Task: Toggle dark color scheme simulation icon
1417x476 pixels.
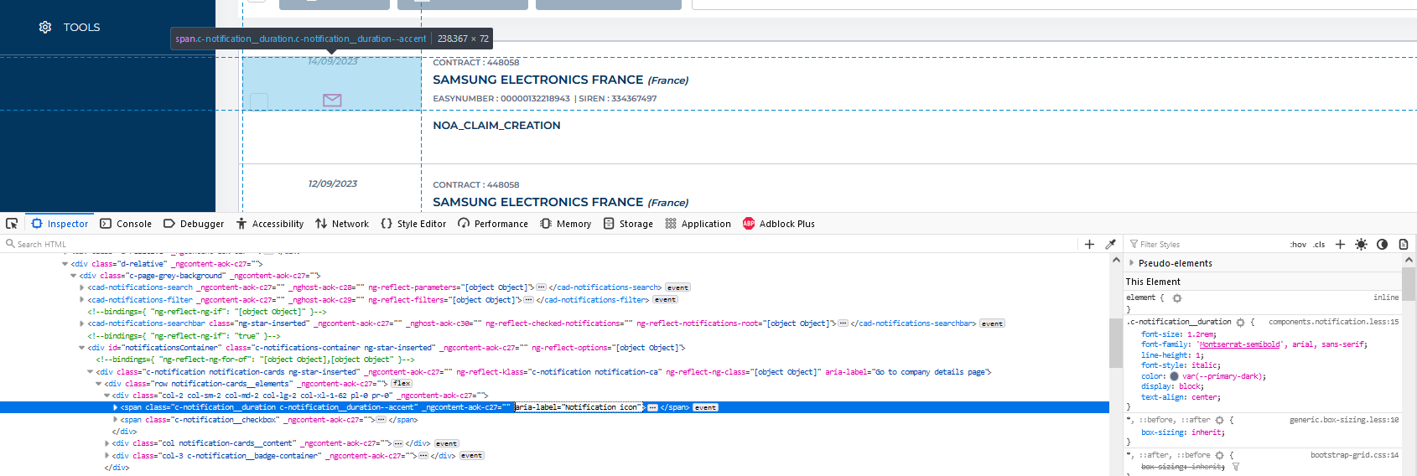Action: point(1382,244)
